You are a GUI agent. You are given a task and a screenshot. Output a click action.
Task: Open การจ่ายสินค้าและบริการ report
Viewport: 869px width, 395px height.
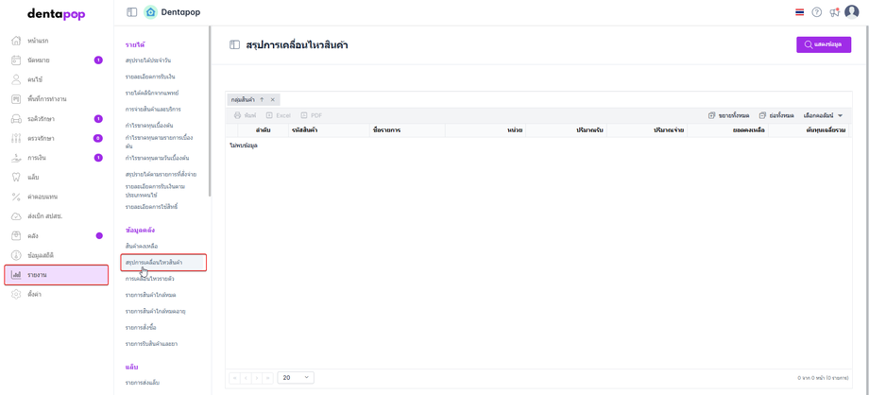pos(153,109)
